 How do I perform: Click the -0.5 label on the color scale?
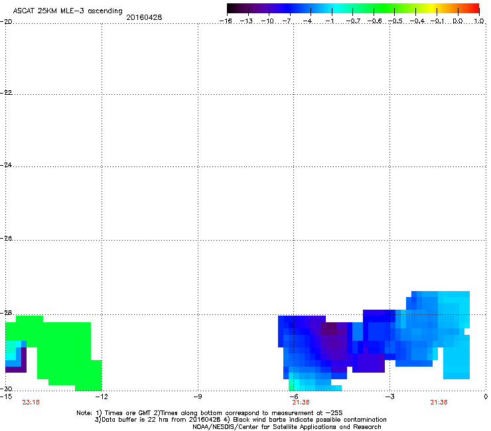395,21
